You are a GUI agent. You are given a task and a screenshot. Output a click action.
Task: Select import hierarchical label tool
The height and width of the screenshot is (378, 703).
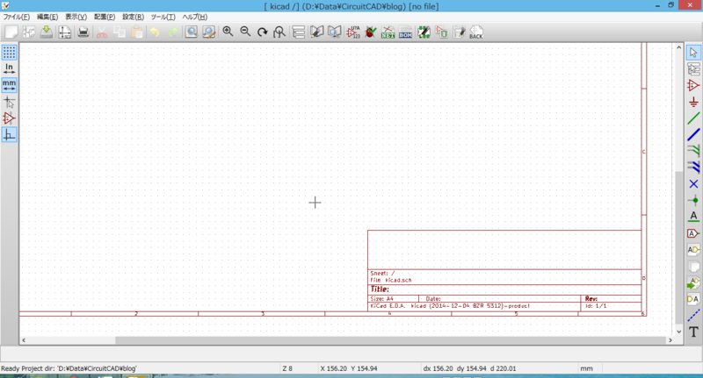(693, 282)
